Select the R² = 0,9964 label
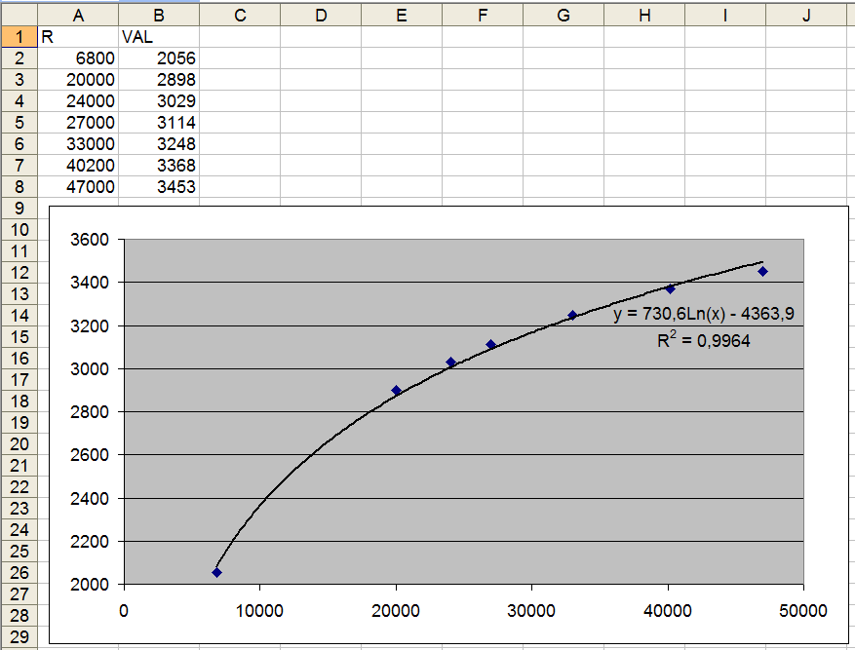The height and width of the screenshot is (650, 855). coord(704,340)
